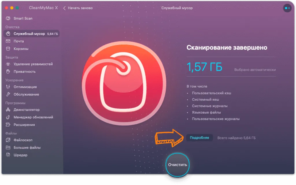Click the Пользовательские журналы list item

point(216,119)
